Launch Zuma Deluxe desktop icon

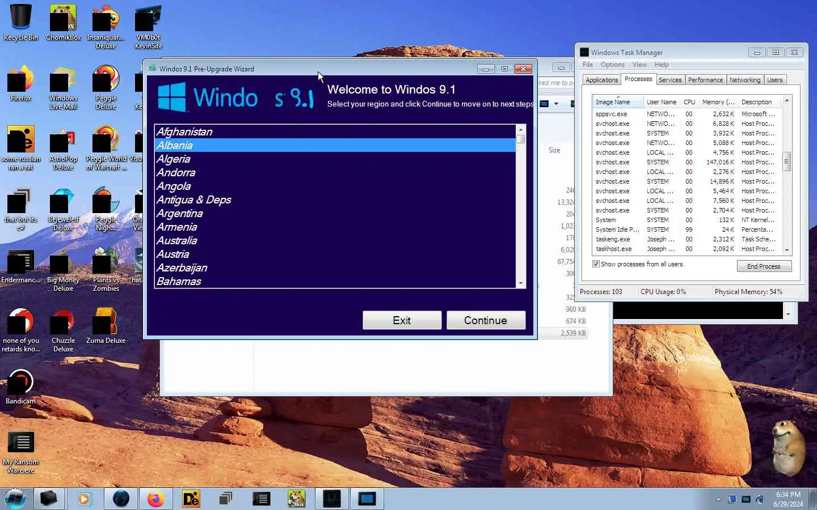coord(106,326)
